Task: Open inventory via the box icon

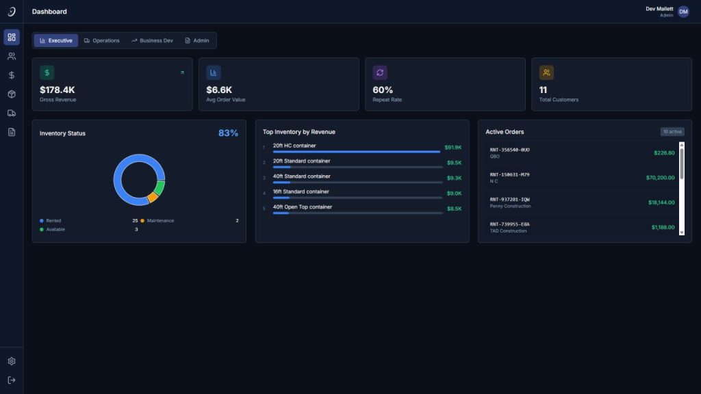Action: point(12,94)
